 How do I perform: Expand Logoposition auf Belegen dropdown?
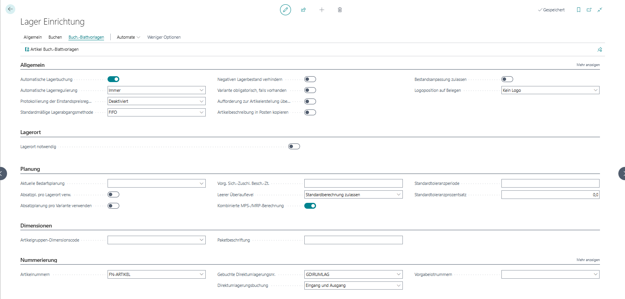550,90
